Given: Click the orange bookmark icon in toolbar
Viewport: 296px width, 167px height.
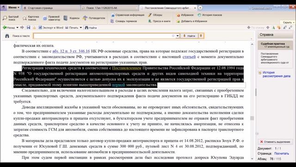Looking at the screenshot, I should (279, 28).
